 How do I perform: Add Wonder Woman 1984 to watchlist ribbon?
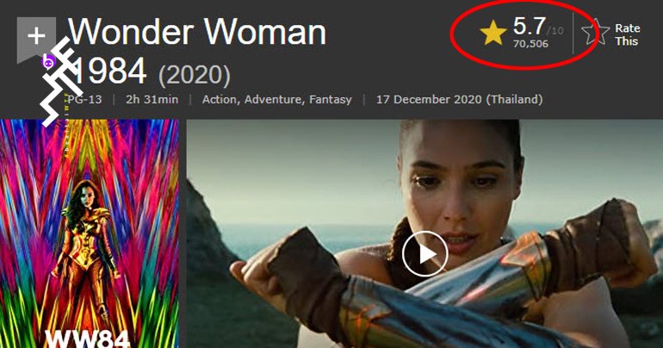[36, 39]
